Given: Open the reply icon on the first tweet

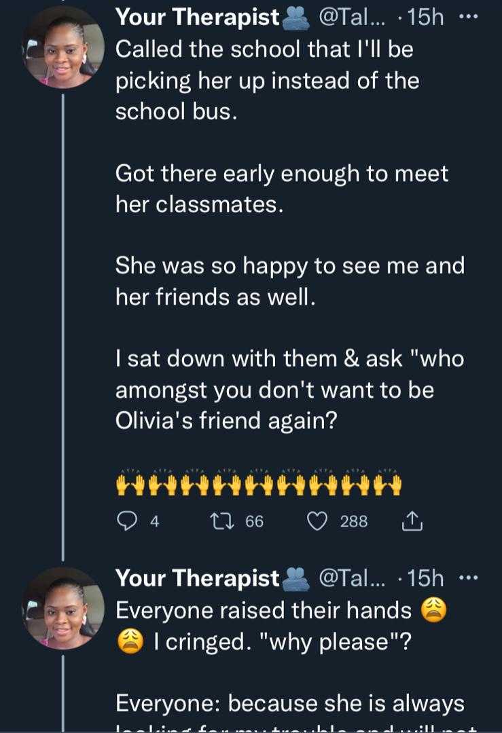Looking at the screenshot, I should [128, 521].
